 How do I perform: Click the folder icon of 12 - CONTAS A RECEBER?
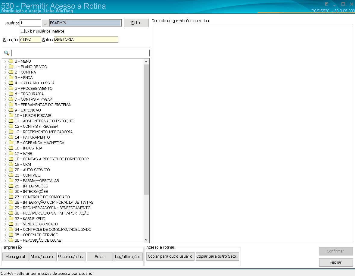[x=11, y=126]
